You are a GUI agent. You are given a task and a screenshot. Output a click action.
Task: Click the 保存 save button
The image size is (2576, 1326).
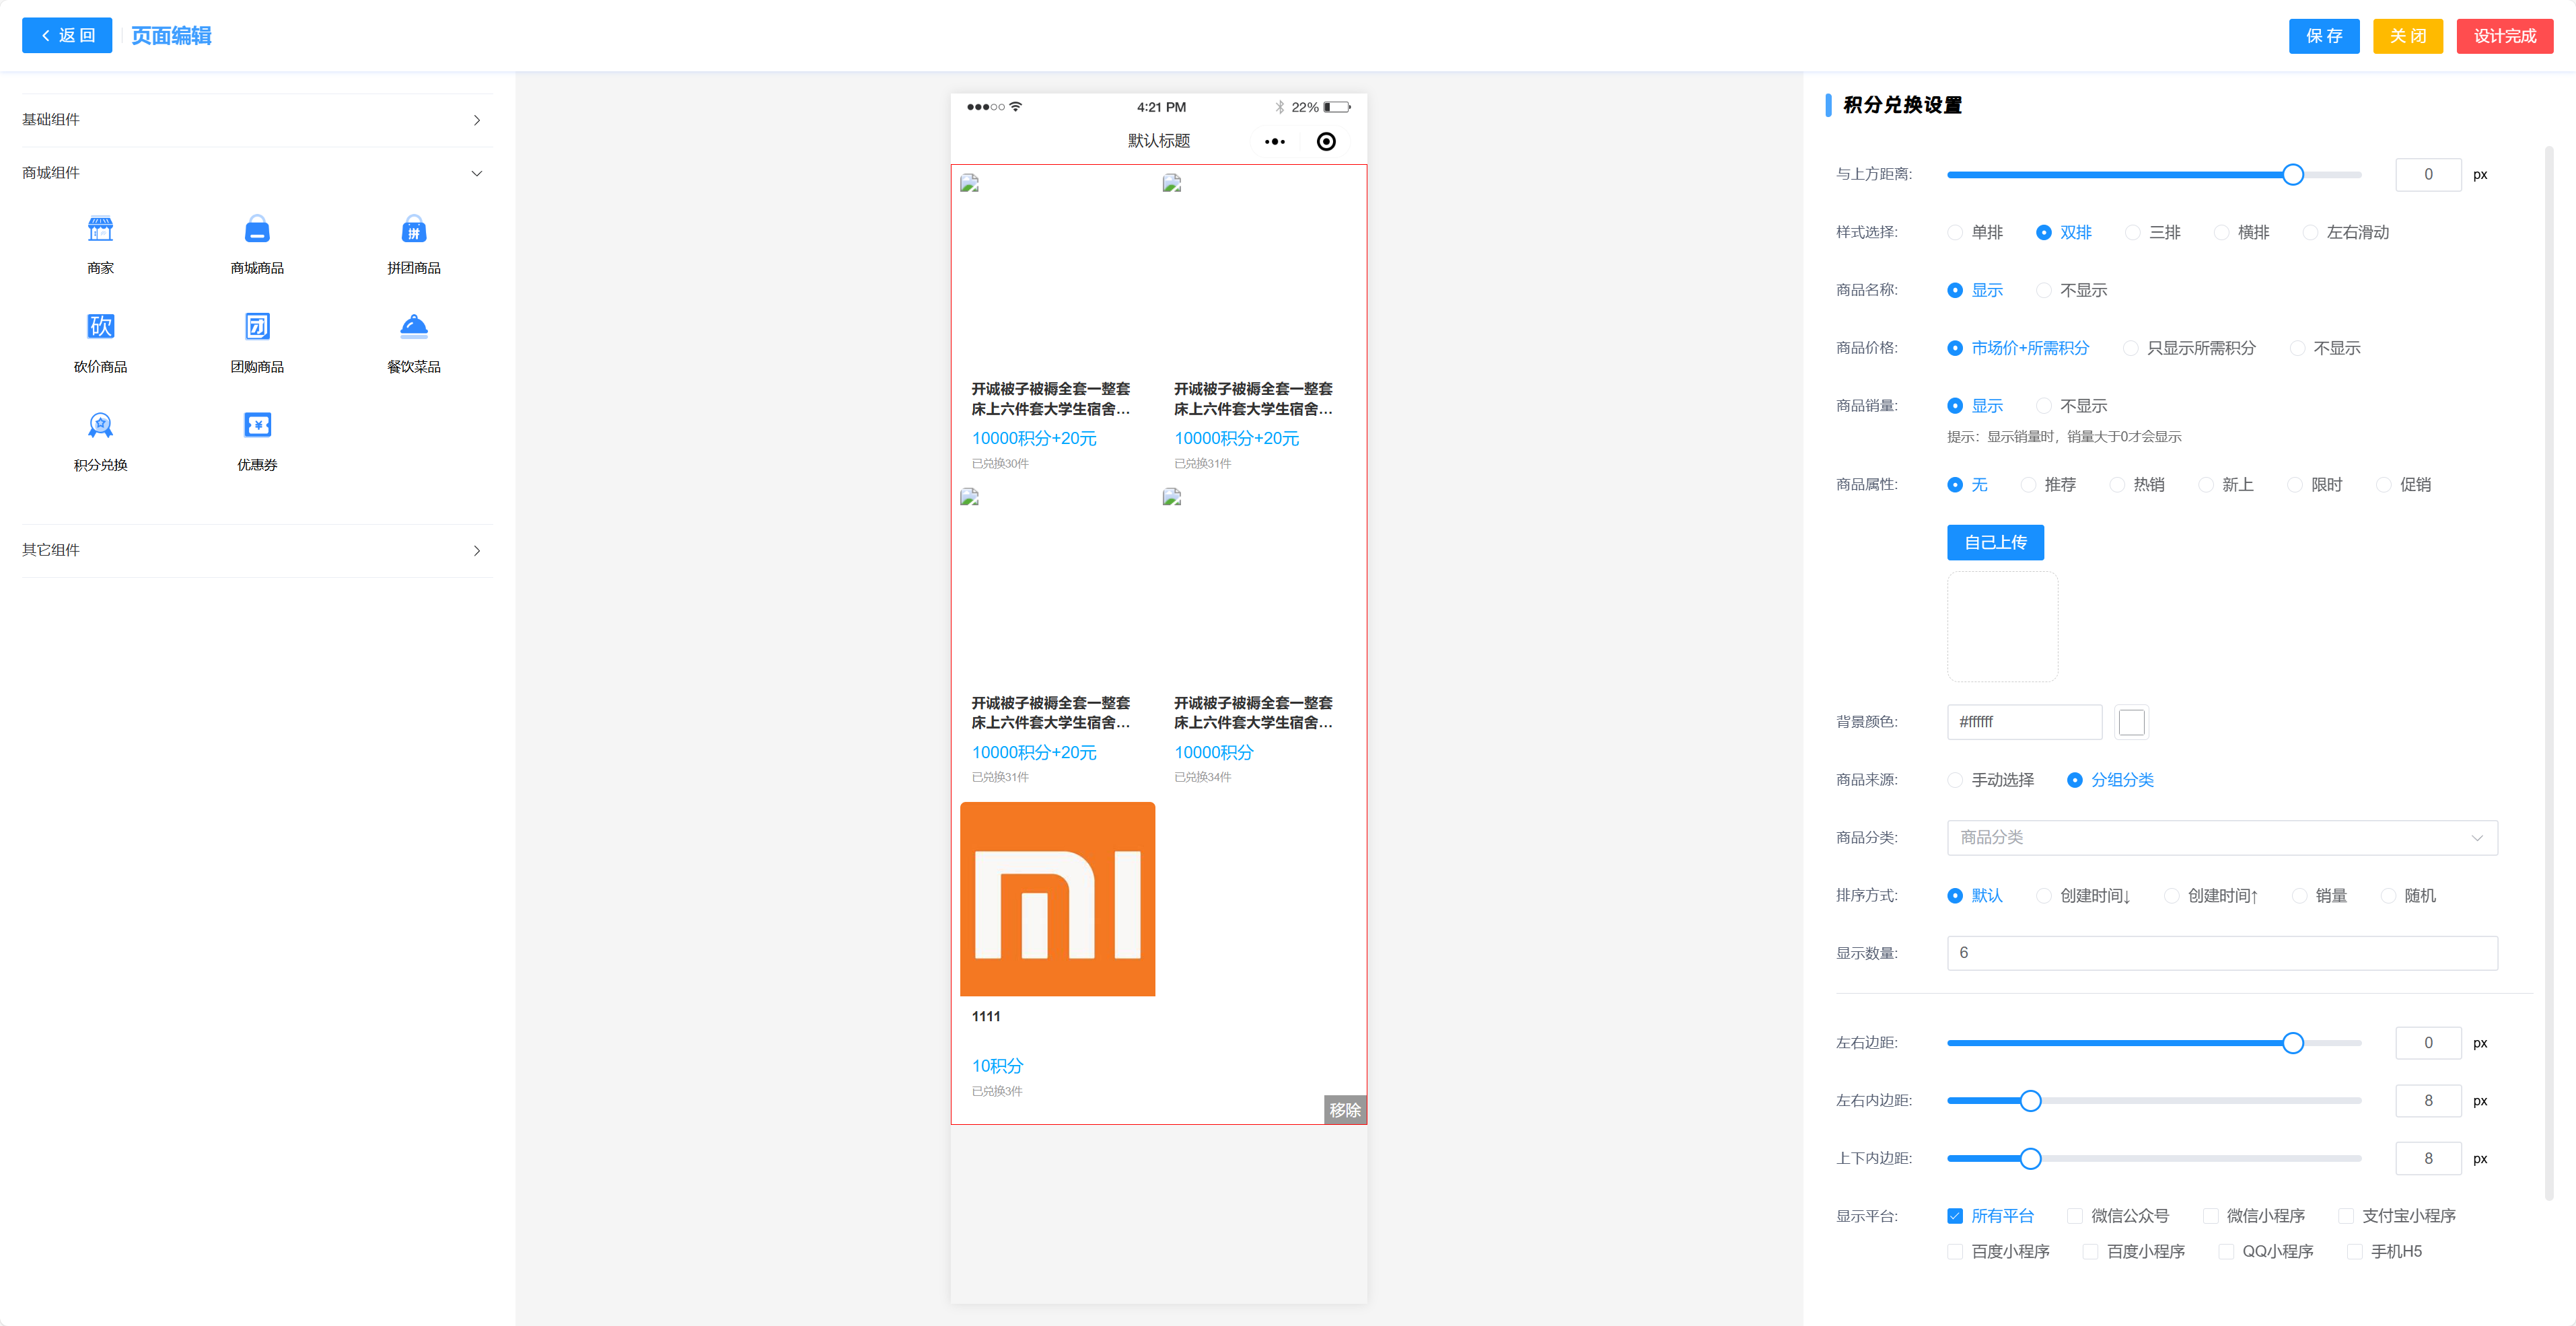2323,36
